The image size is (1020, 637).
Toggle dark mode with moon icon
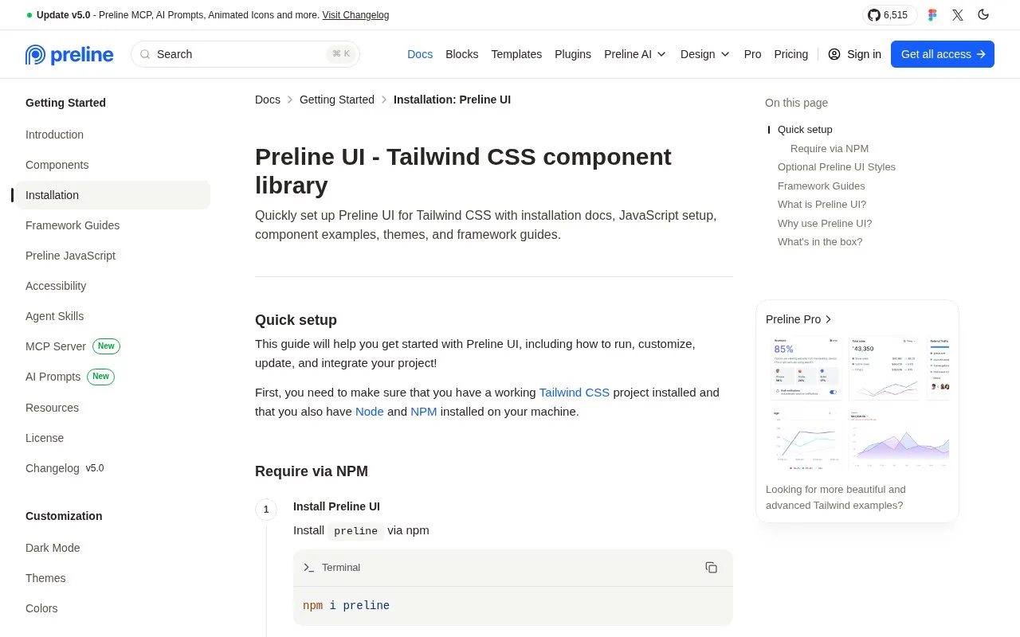983,15
